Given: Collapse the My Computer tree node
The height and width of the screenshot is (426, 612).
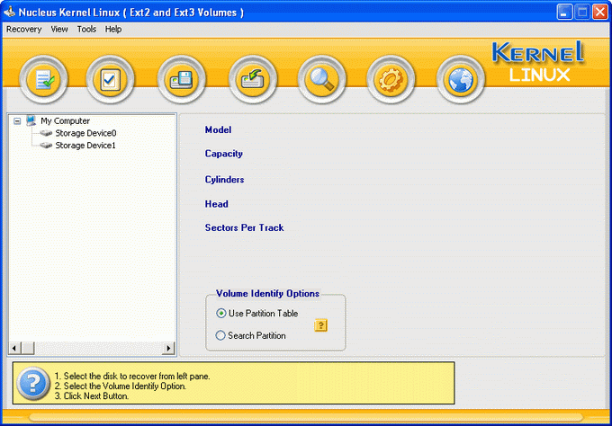Looking at the screenshot, I should click(x=17, y=121).
